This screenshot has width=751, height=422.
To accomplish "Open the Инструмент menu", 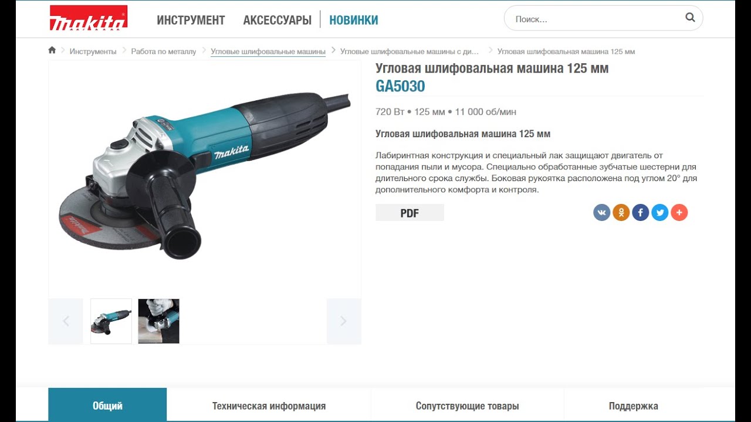I will pyautogui.click(x=191, y=20).
